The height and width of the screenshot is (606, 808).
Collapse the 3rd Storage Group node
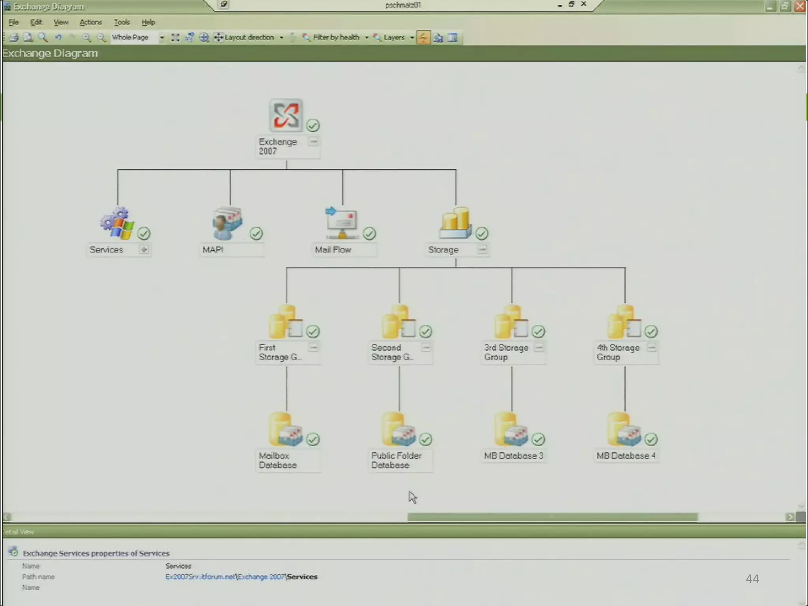[539, 347]
